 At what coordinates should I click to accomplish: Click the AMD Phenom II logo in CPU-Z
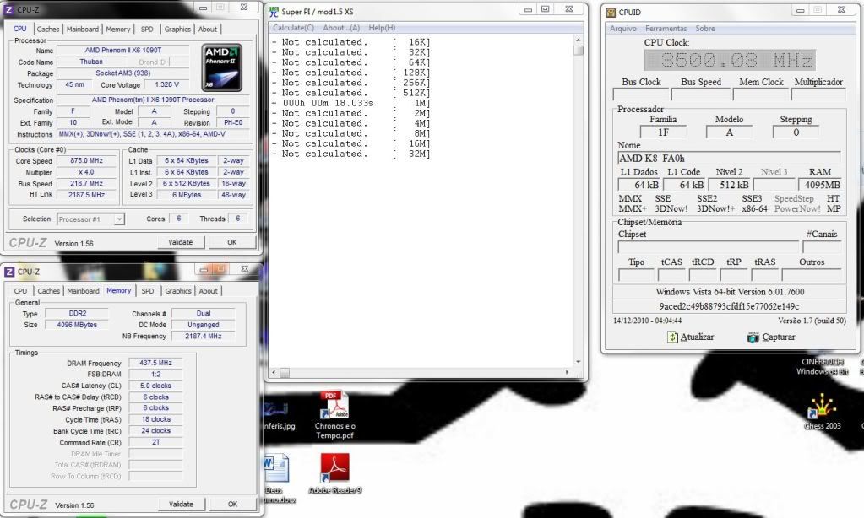[x=221, y=67]
